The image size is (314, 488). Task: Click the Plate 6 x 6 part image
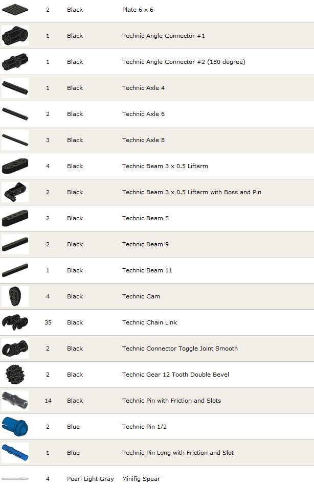click(x=15, y=9)
